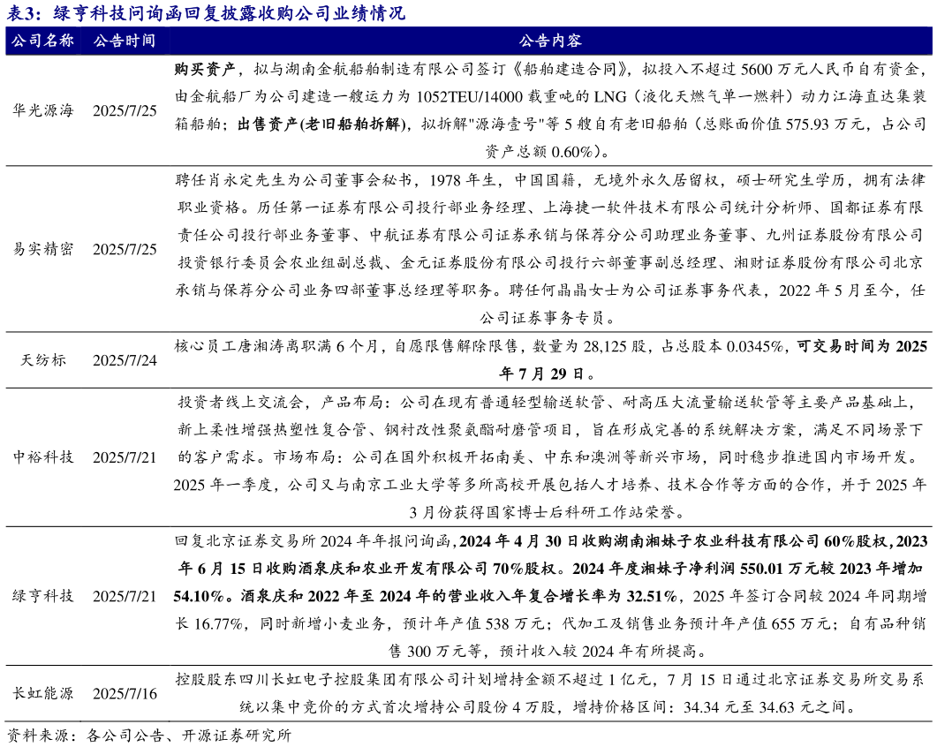Viewport: 937px width, 747px height.
Task: Select the 公司名称 column header
Action: point(42,41)
